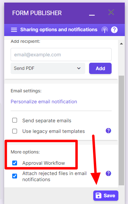Focus the email@example.com recipient field
Screen dimensions: 128x204
61,55
